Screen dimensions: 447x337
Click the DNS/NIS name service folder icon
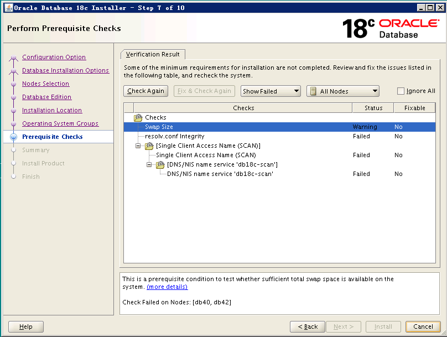tap(160, 164)
